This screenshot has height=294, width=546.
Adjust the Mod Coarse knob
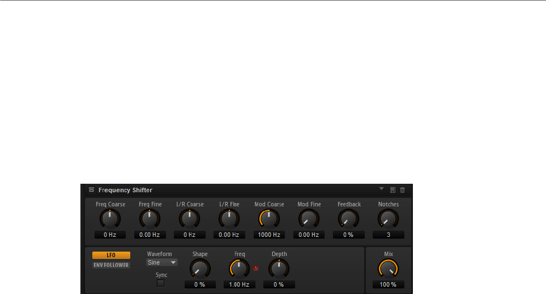pos(269,219)
